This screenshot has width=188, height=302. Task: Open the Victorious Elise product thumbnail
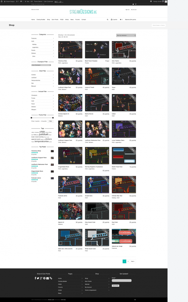[70, 50]
